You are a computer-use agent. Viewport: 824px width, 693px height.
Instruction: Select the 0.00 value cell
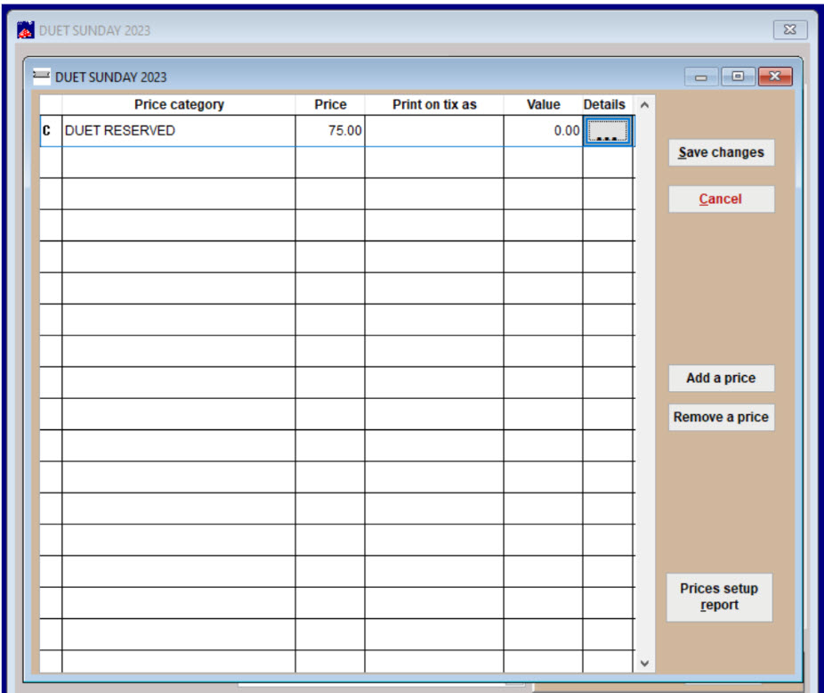point(543,131)
